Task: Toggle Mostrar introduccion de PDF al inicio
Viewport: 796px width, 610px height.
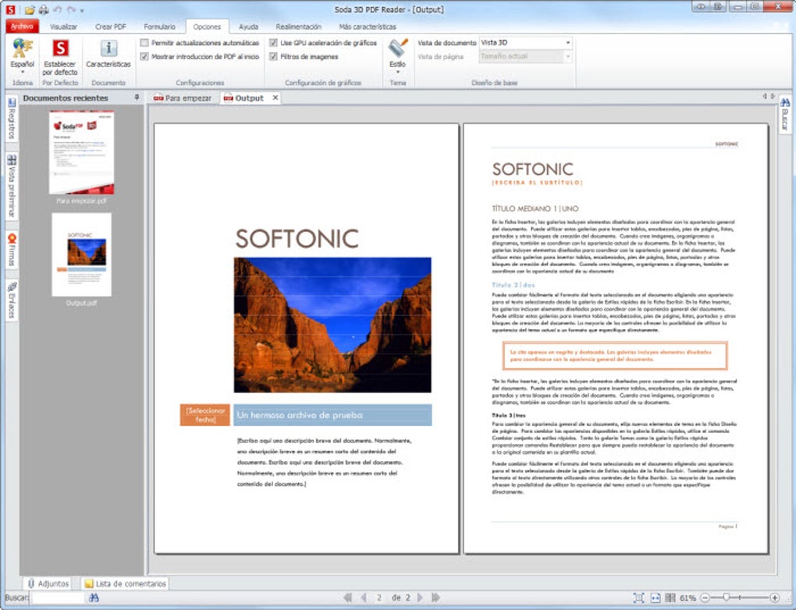Action: [x=144, y=56]
